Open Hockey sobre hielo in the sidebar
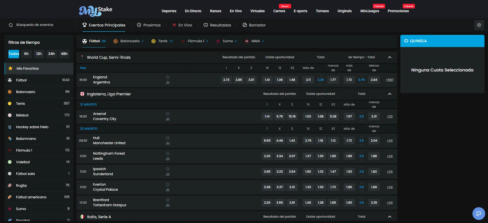The height and width of the screenshot is (223, 488). 39,127
